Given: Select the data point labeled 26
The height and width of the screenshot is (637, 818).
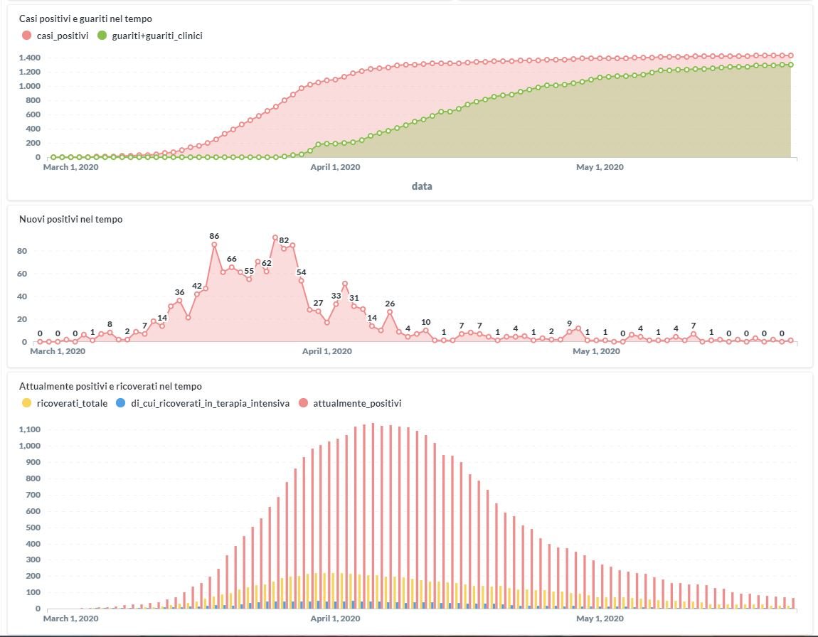Looking at the screenshot, I should tap(390, 312).
